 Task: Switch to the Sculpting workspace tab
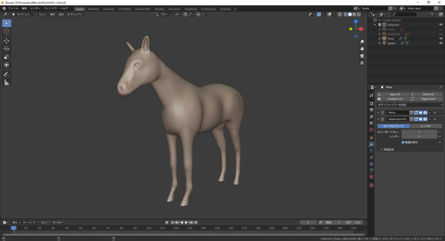[x=109, y=9]
